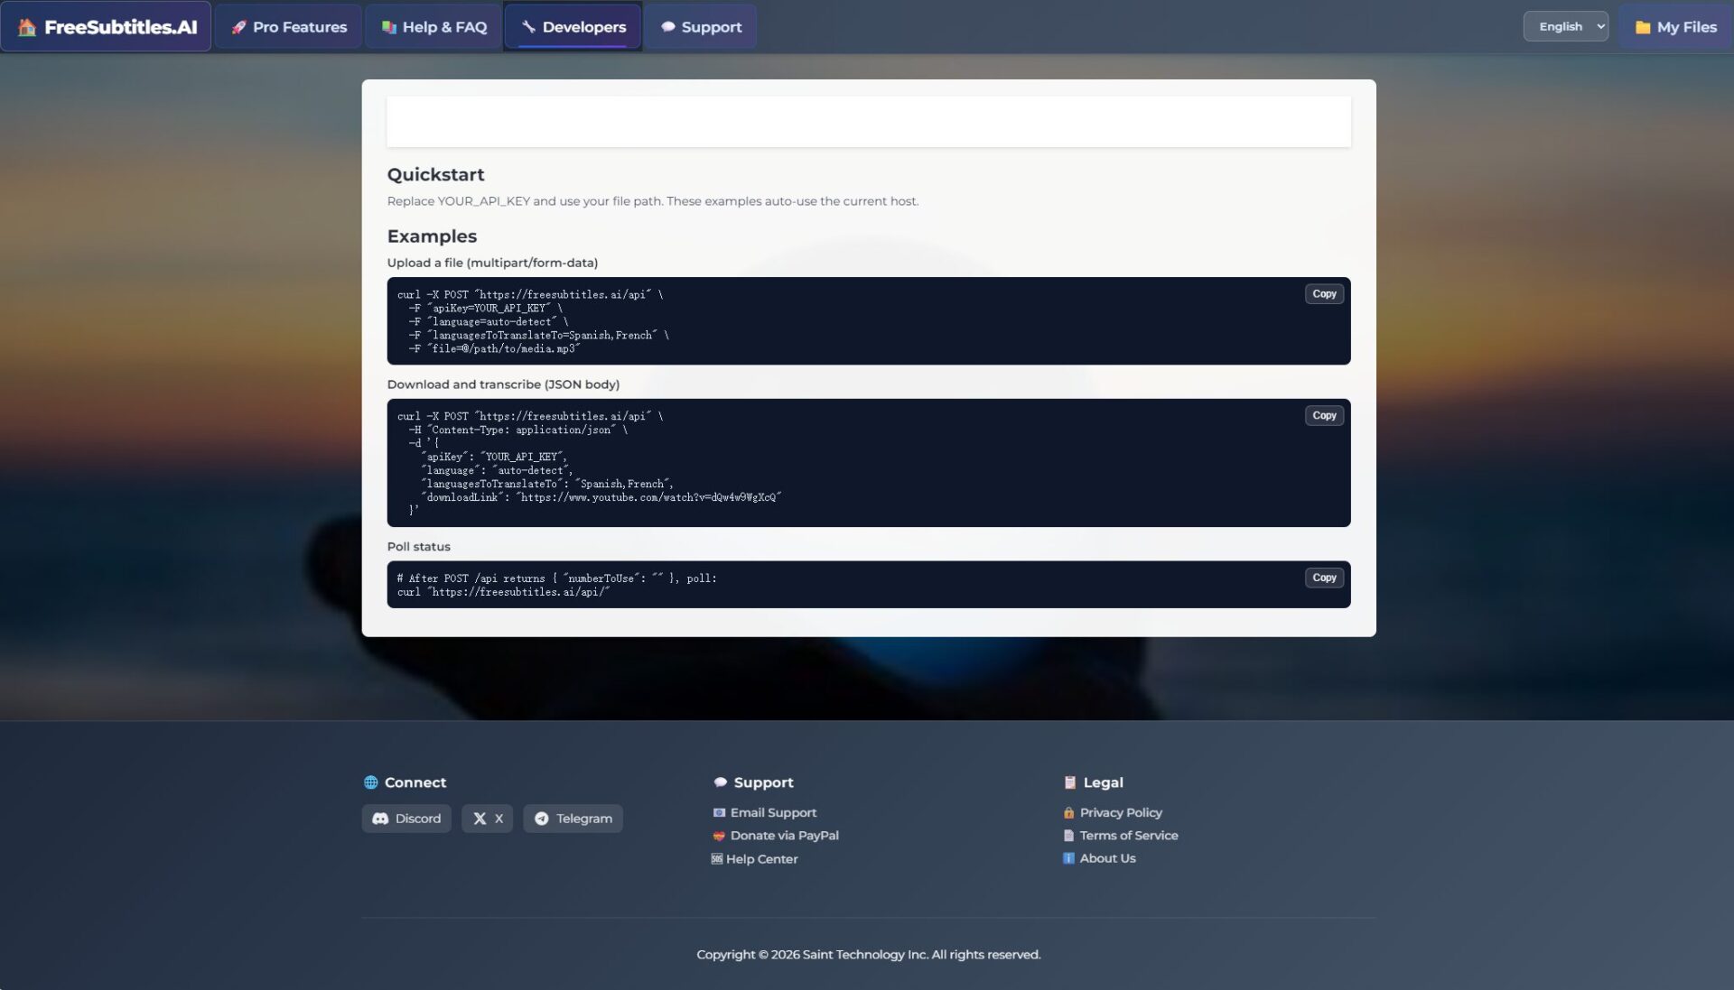Click the Telegram icon button
Image resolution: width=1734 pixels, height=990 pixels.
pos(573,819)
